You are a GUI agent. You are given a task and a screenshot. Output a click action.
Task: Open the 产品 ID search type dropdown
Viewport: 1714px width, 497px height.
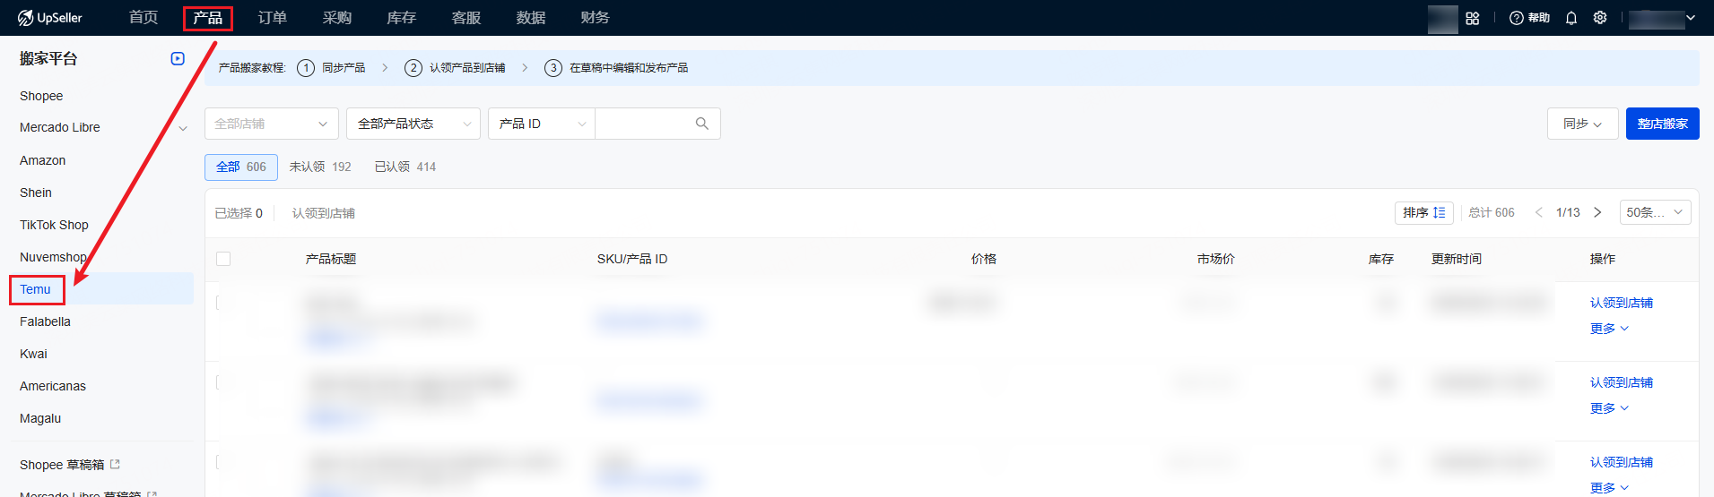[542, 124]
